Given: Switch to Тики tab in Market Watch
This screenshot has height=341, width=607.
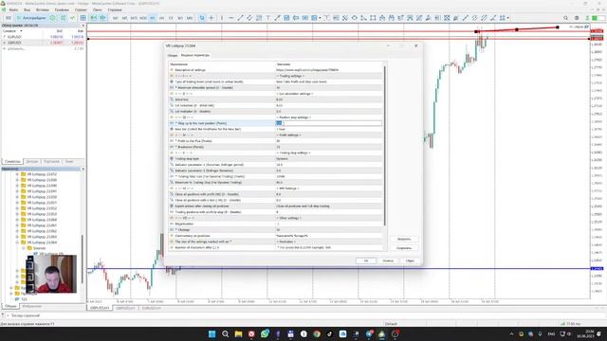Looking at the screenshot, I should pyautogui.click(x=69, y=161).
